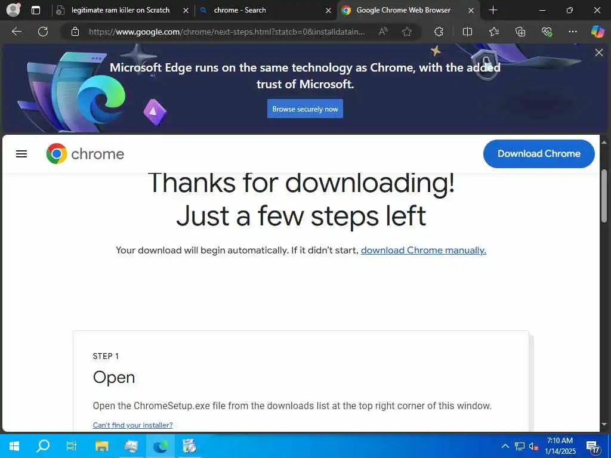Add this page to favorites star
This screenshot has width=611, height=458.
pos(407,32)
